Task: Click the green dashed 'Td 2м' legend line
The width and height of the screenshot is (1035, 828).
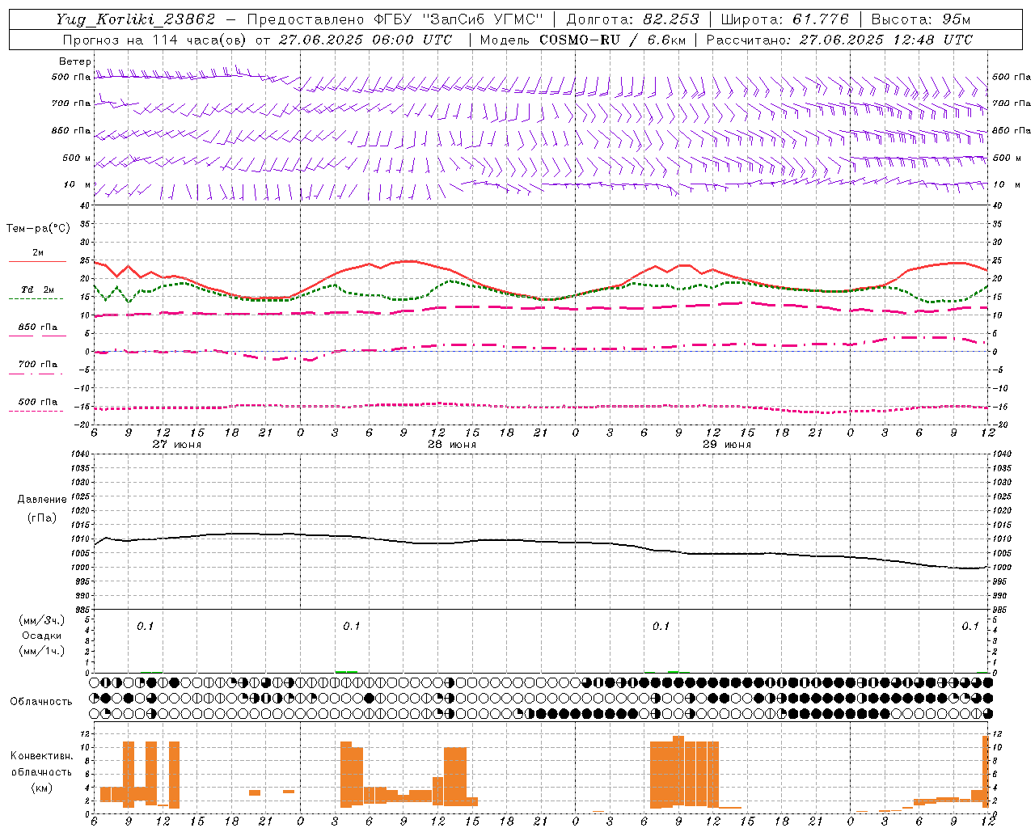Action: 36,298
